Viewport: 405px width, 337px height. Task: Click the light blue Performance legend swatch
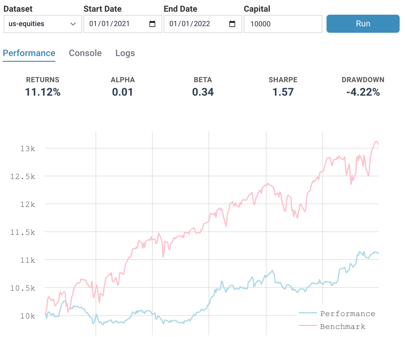point(308,313)
